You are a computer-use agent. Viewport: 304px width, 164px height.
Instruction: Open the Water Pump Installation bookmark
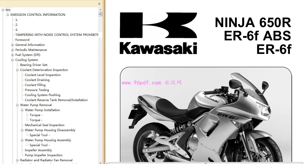click(x=42, y=110)
